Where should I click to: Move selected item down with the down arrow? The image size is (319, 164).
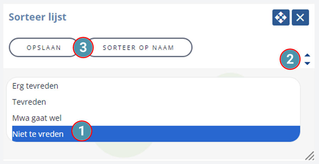click(x=307, y=63)
